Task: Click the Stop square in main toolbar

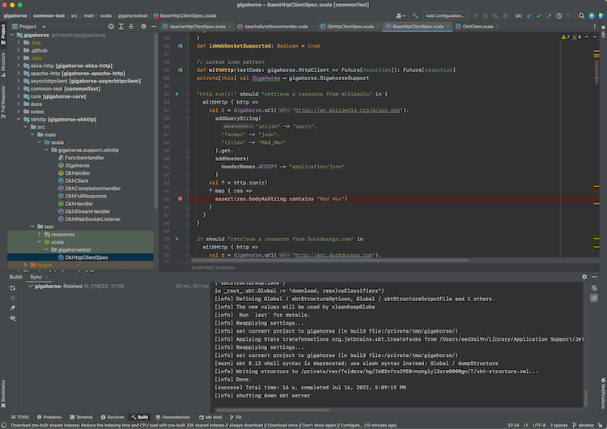Action: 505,16
